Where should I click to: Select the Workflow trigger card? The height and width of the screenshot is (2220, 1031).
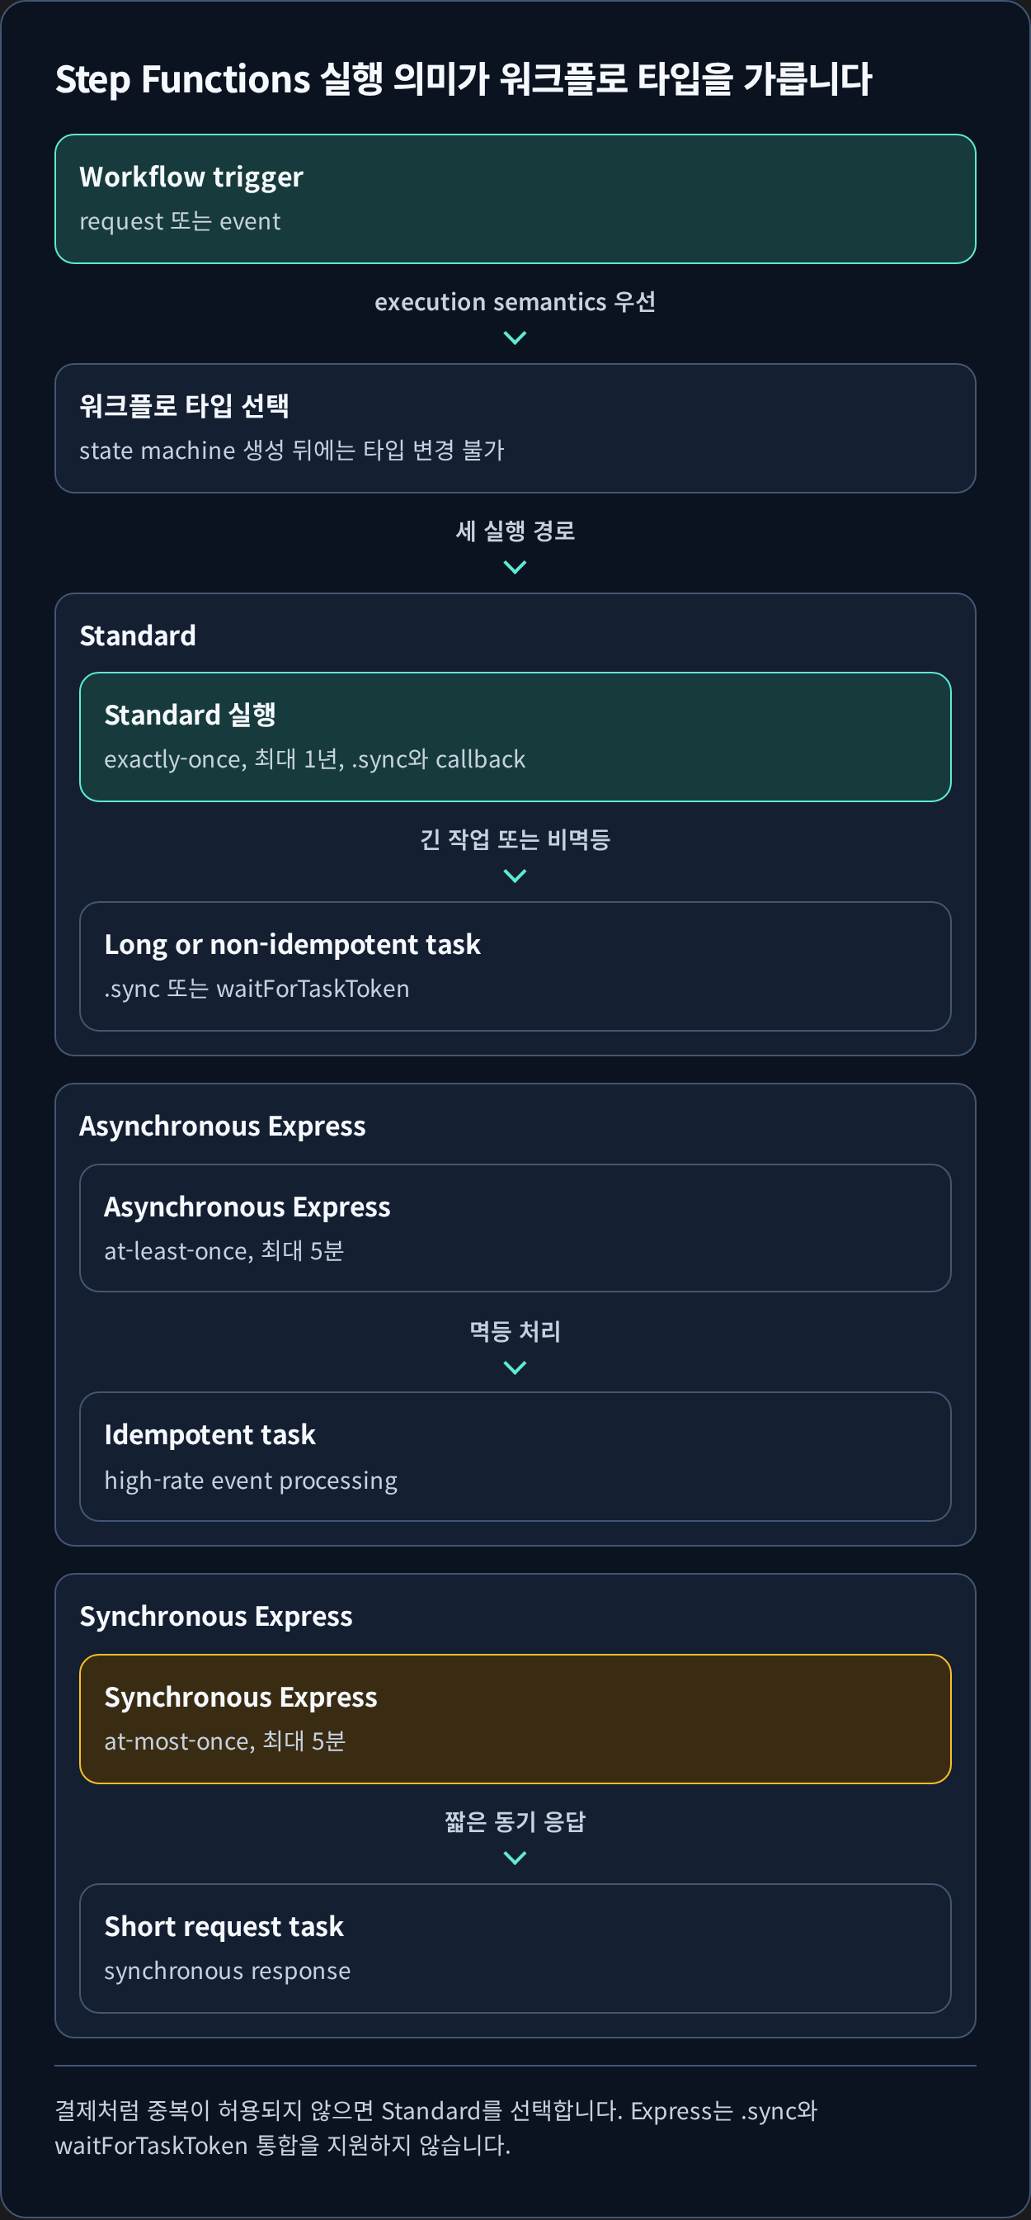[515, 199]
